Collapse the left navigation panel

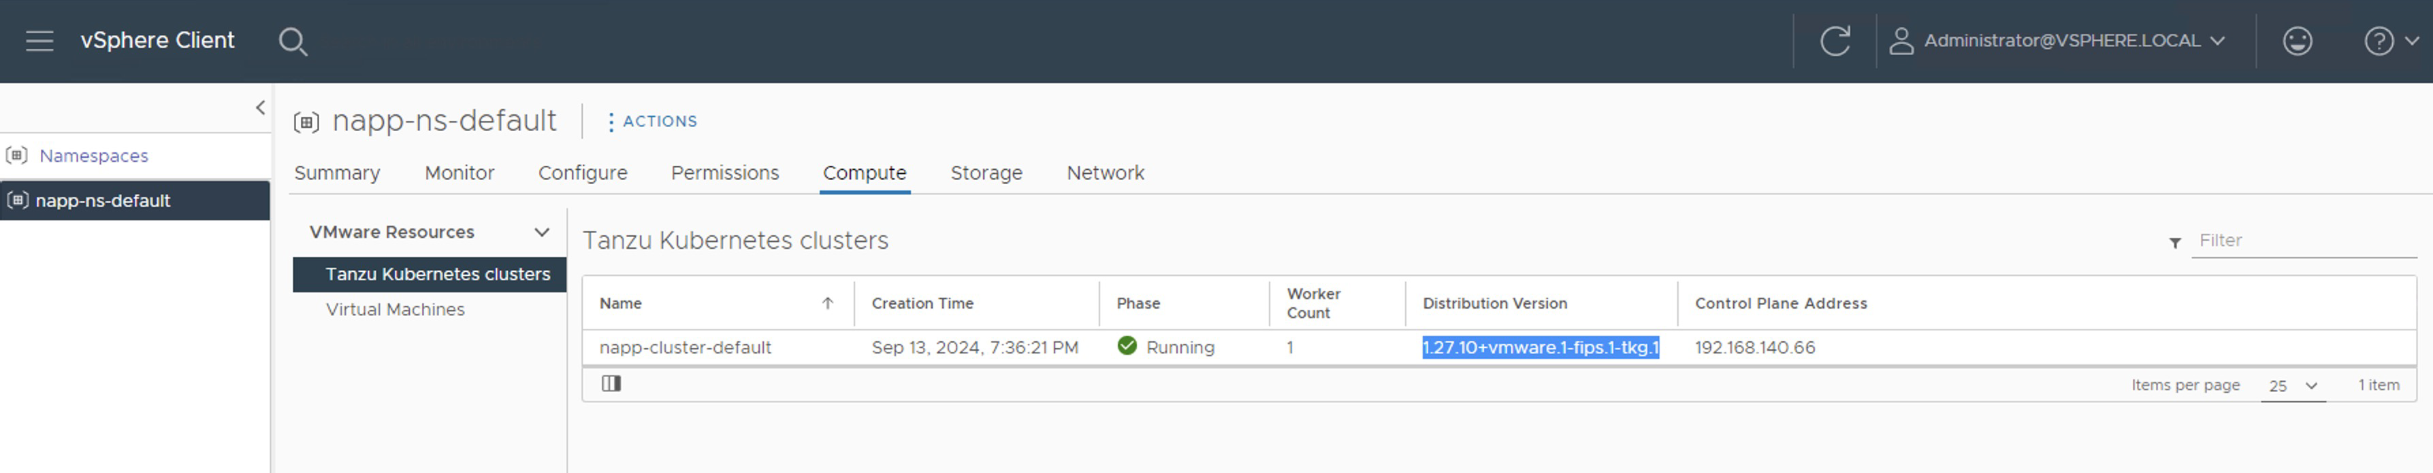[x=260, y=107]
